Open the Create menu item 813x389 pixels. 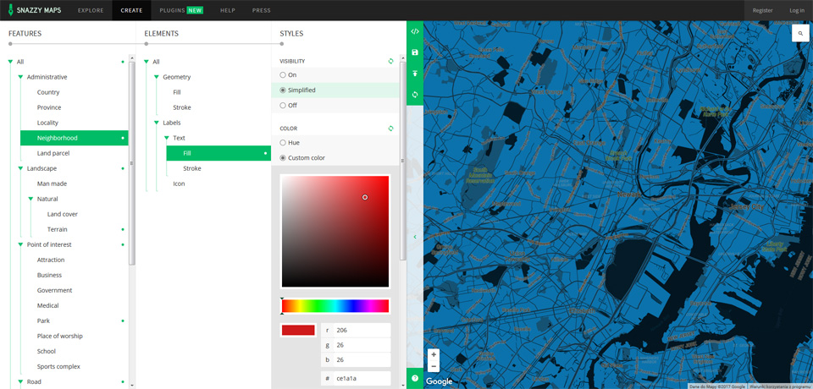click(132, 10)
